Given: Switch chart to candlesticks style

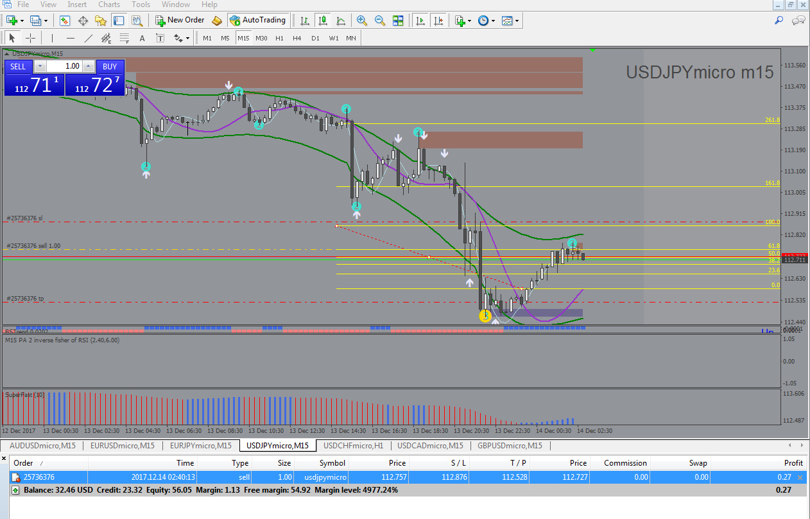Looking at the screenshot, I should pyautogui.click(x=323, y=21).
